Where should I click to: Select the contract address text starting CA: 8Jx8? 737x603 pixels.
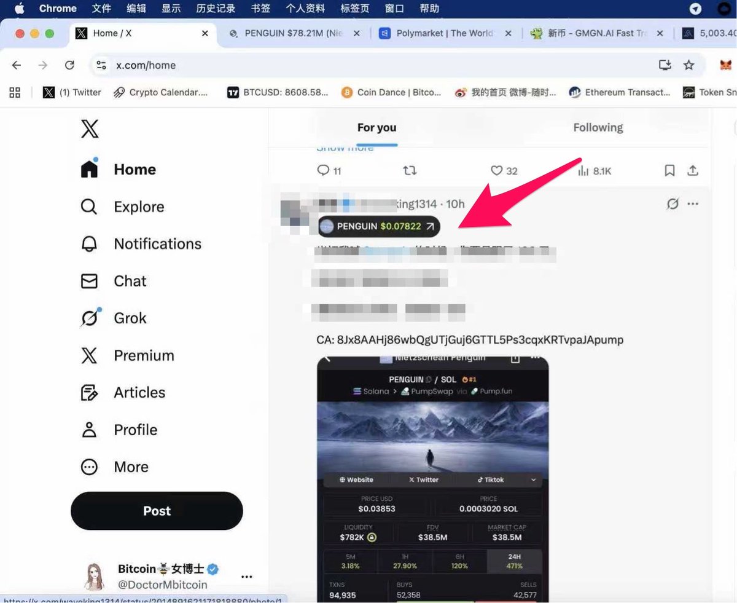[x=470, y=340]
